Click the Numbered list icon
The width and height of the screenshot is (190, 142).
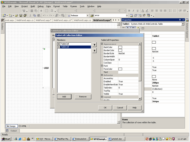175,11
